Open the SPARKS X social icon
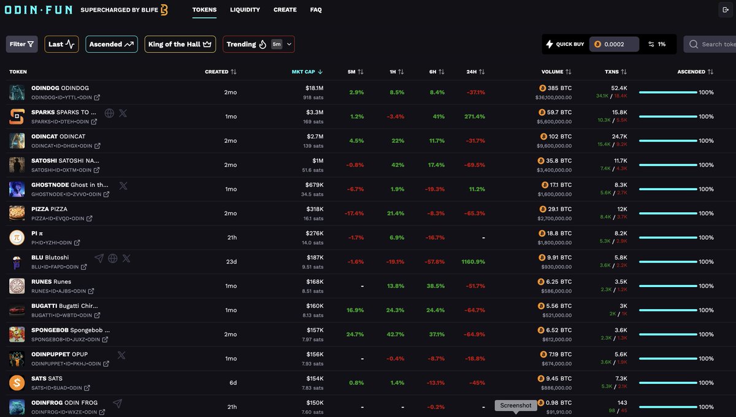This screenshot has height=417, width=736. [x=123, y=113]
